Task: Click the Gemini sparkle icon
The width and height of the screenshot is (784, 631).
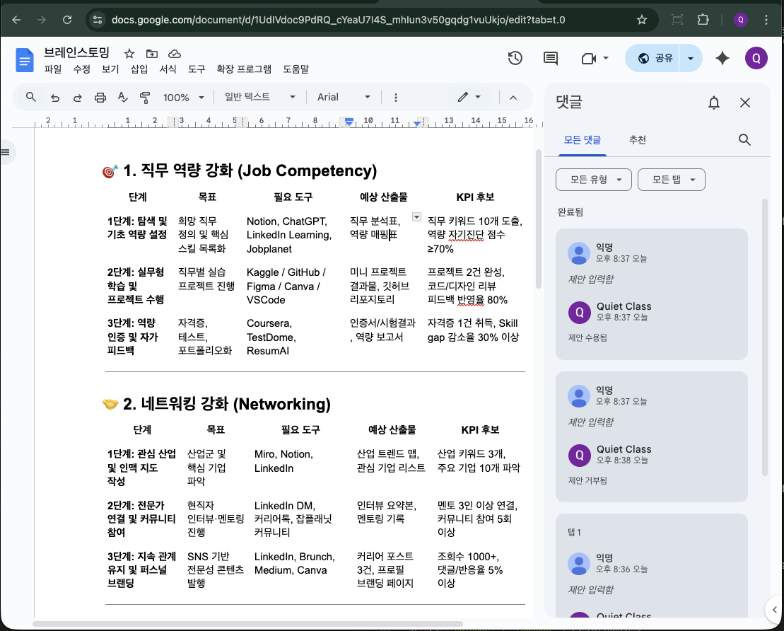Action: click(x=722, y=58)
